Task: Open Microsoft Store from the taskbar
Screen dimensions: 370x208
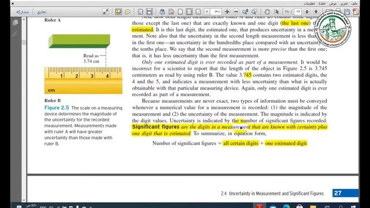Action: [299, 206]
